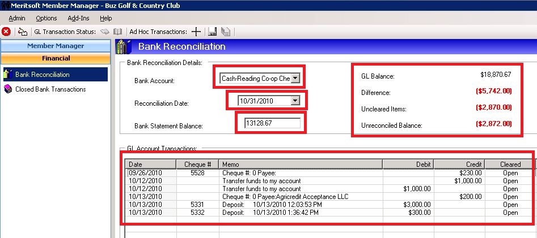
Task: Click the GL Transaction Status toolbar label
Action: 65,32
